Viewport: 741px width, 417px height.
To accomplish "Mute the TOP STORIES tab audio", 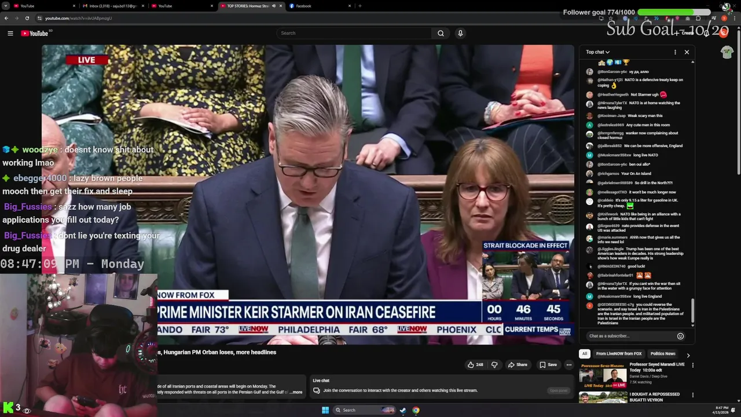I will (x=274, y=6).
